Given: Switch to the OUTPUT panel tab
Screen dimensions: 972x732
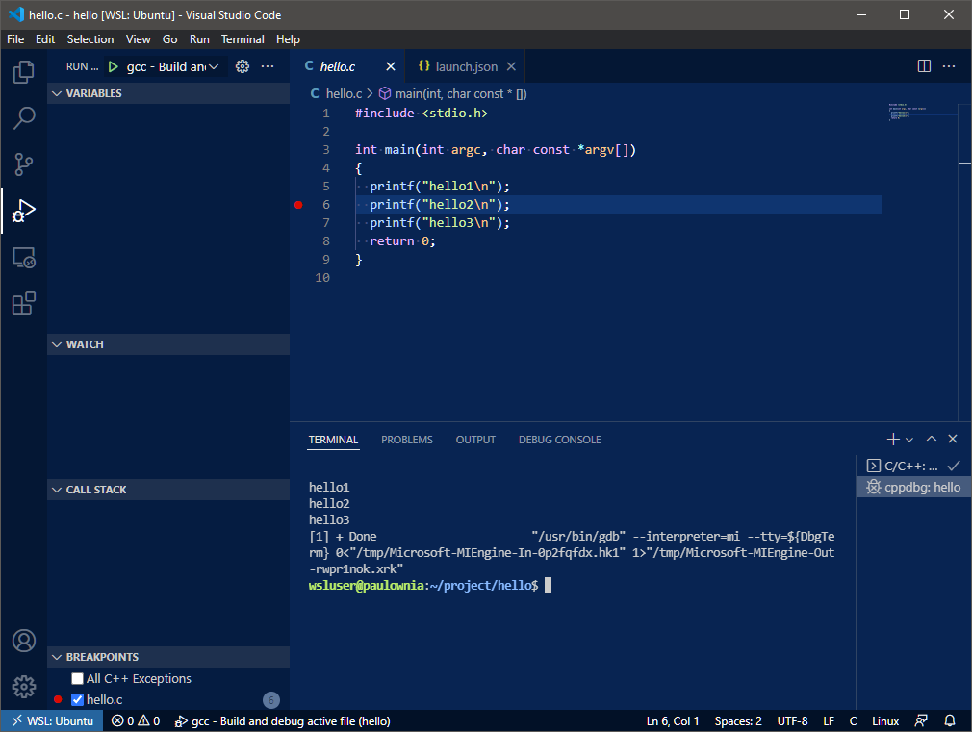Looking at the screenshot, I should point(475,440).
